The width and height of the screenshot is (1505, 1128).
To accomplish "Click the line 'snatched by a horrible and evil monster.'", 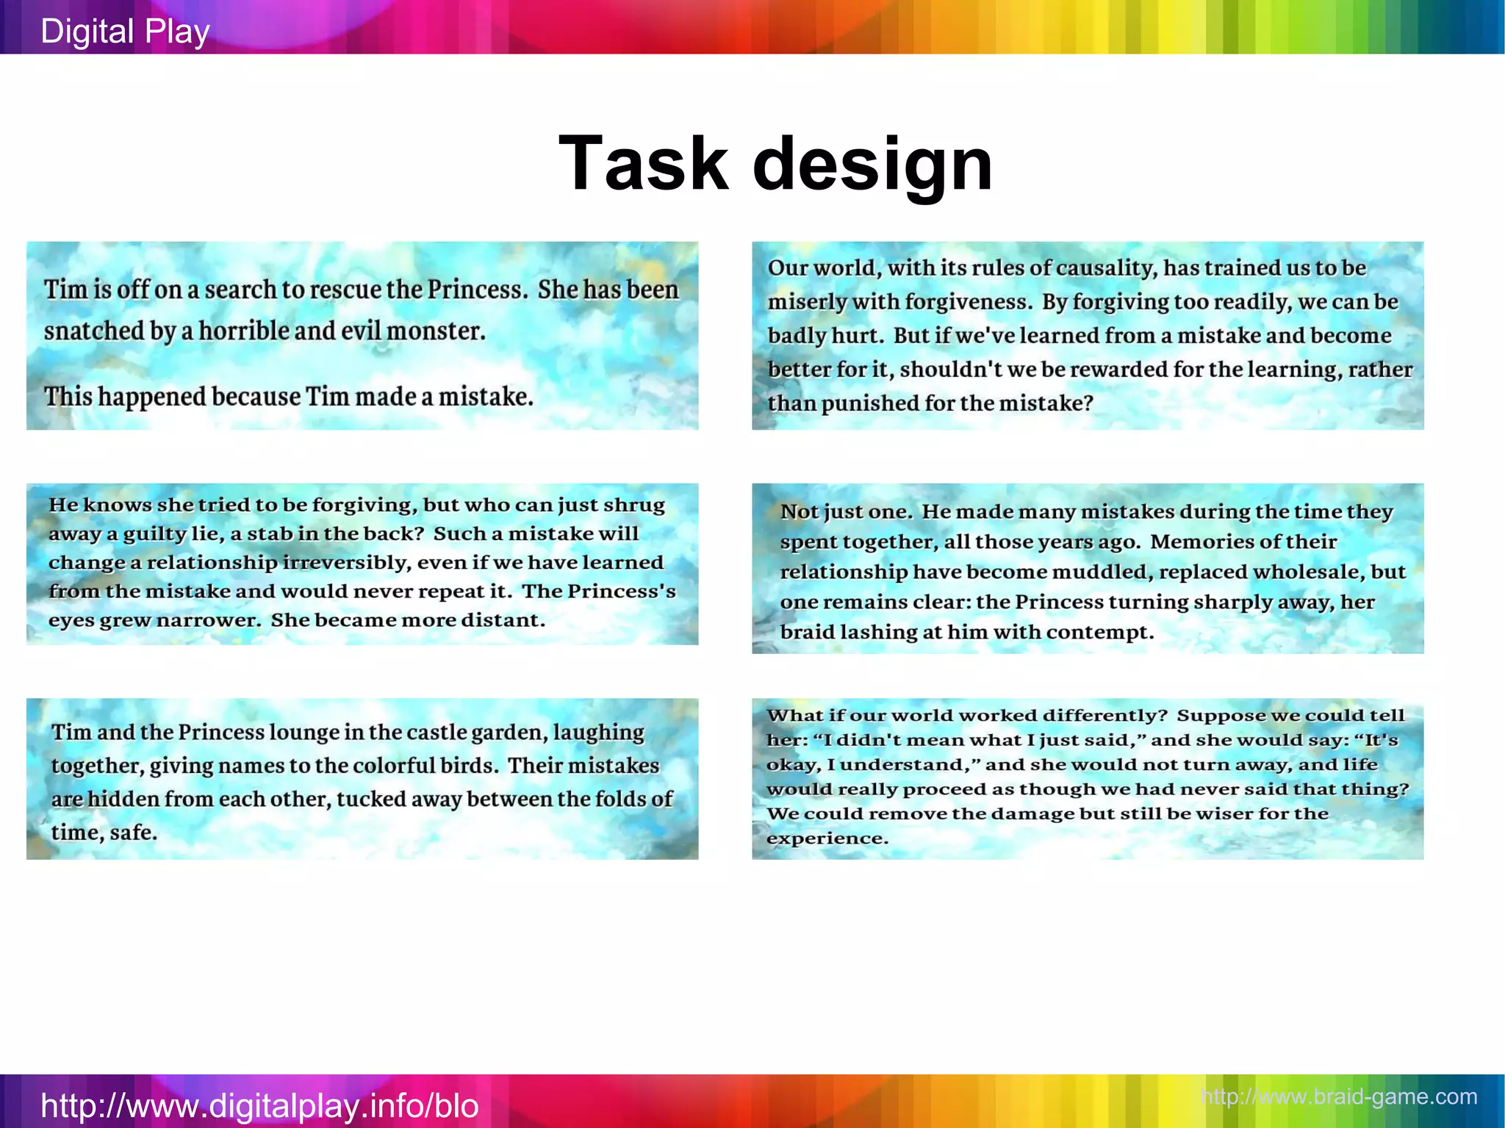I will tap(265, 331).
